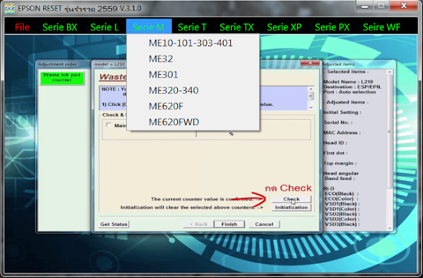The width and height of the screenshot is (423, 278).
Task: Select the ME32 model entry
Action: click(193, 59)
